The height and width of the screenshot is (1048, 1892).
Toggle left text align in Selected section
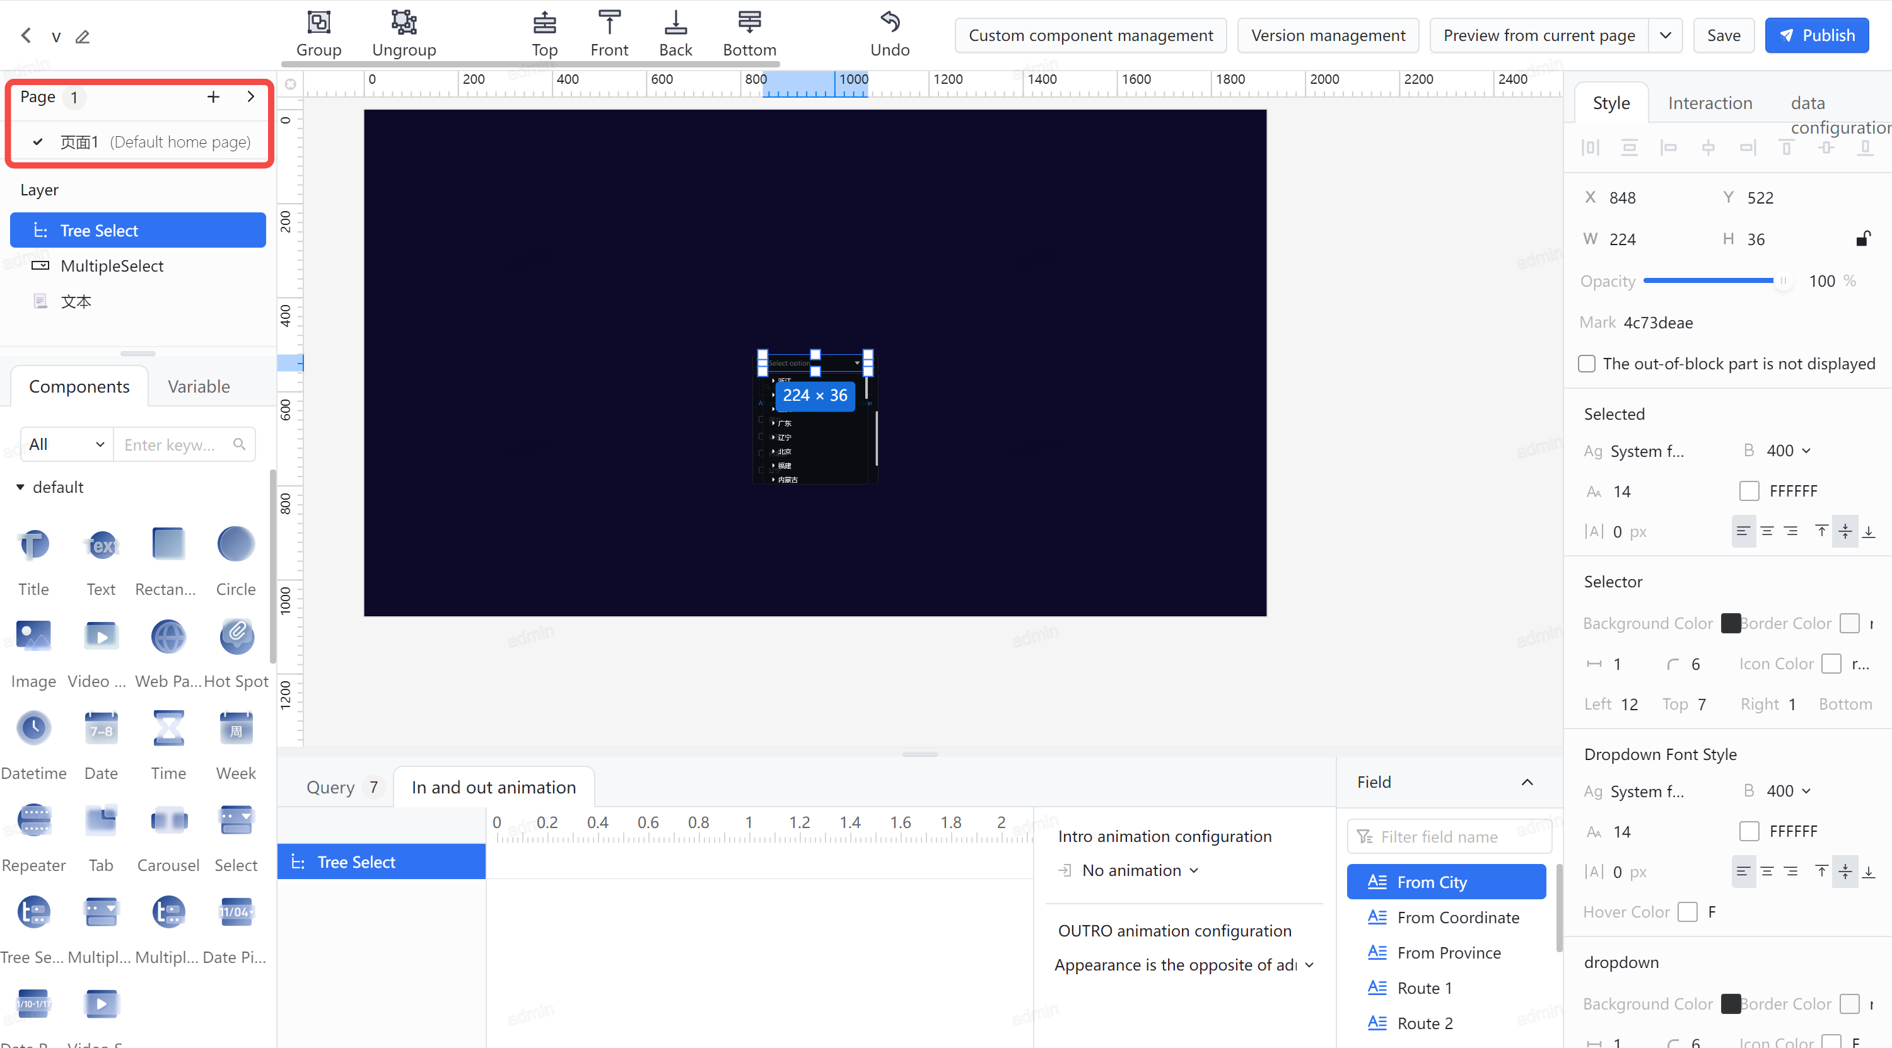point(1744,531)
